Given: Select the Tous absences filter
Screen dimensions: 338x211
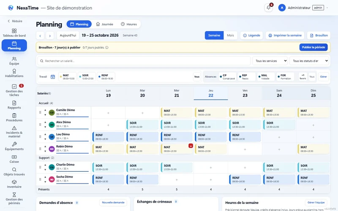Looking at the screenshot, I should (x=312, y=77).
